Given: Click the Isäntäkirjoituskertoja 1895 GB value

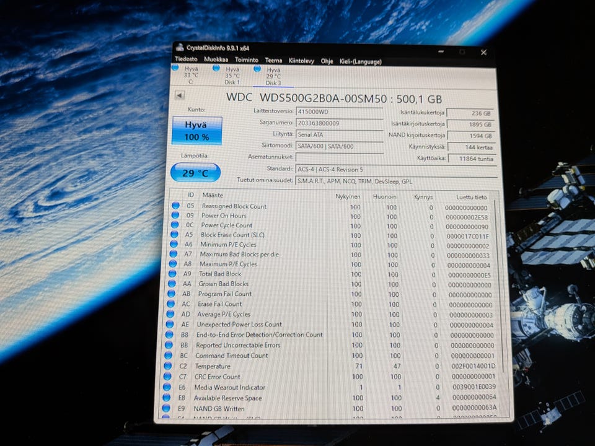Looking at the screenshot, I should [470, 125].
